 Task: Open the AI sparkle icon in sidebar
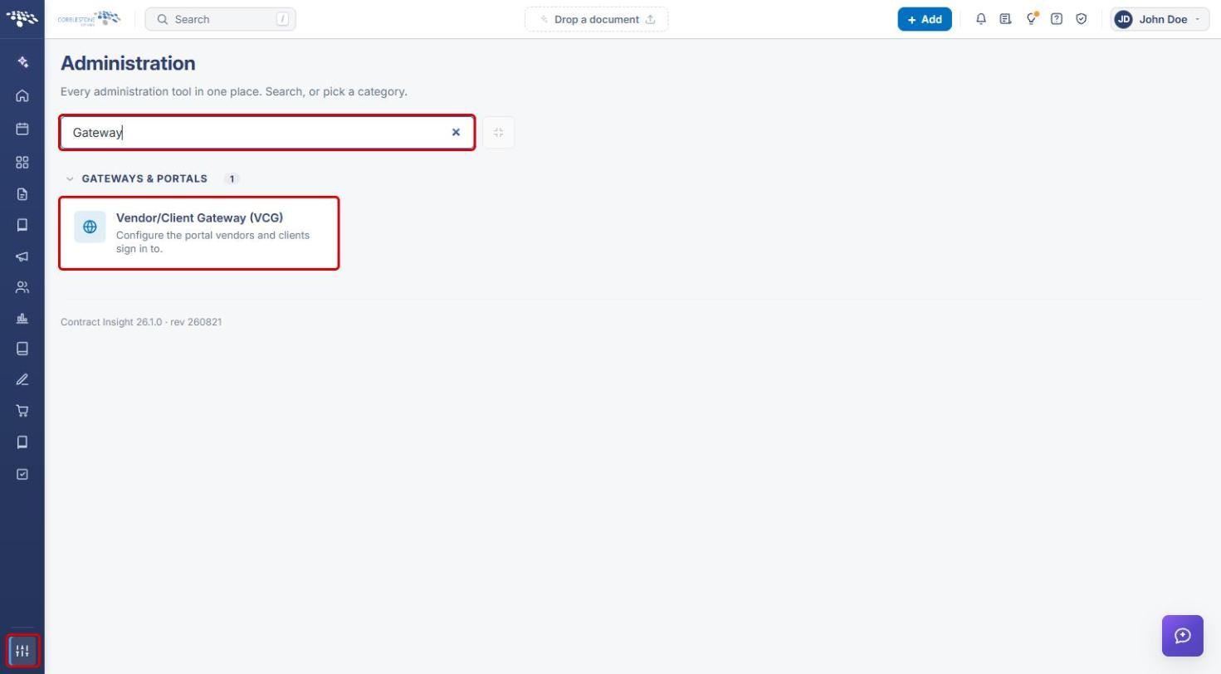(22, 62)
